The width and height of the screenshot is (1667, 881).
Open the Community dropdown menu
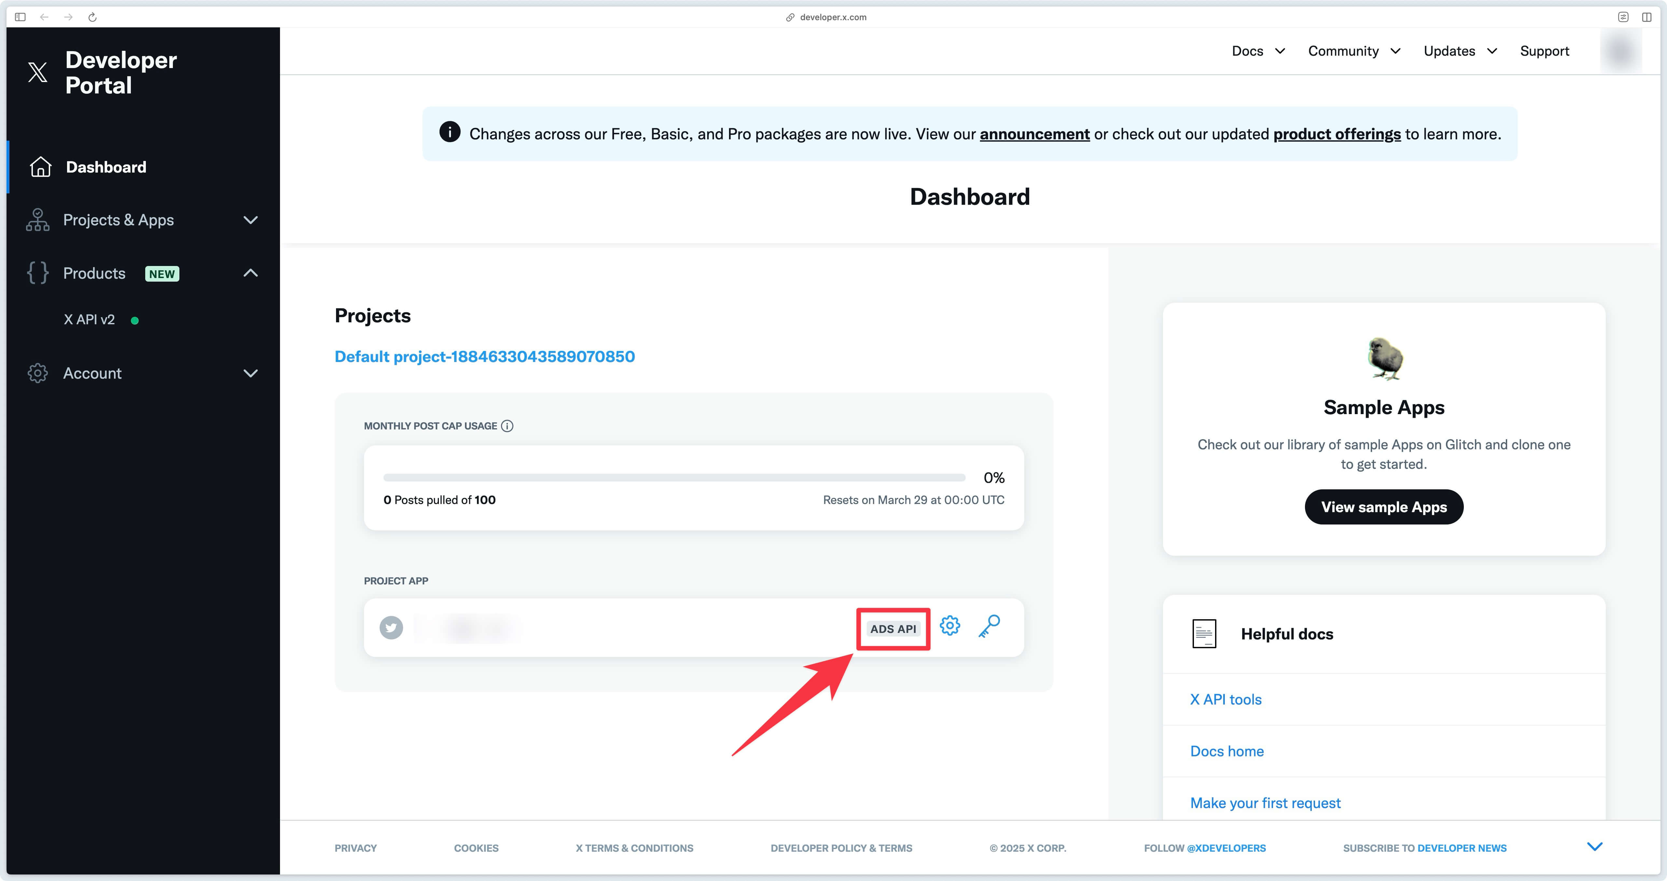coord(1354,51)
